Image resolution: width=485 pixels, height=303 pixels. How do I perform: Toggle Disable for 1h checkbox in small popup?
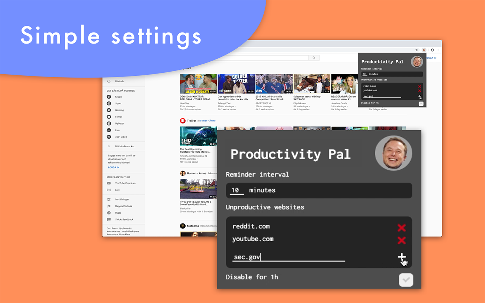coord(421,103)
